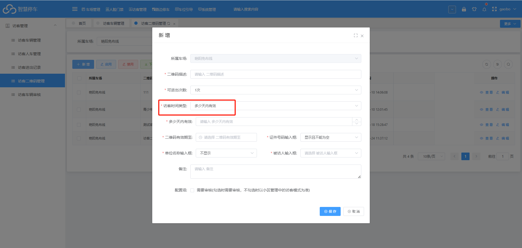Select the checkbox of the last table row

coord(79,138)
